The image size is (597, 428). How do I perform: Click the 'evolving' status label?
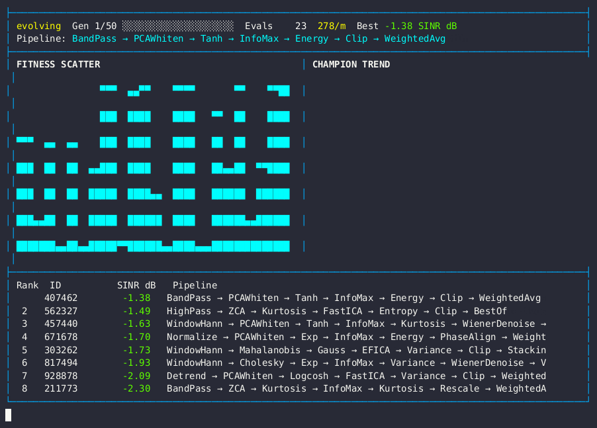tap(38, 26)
